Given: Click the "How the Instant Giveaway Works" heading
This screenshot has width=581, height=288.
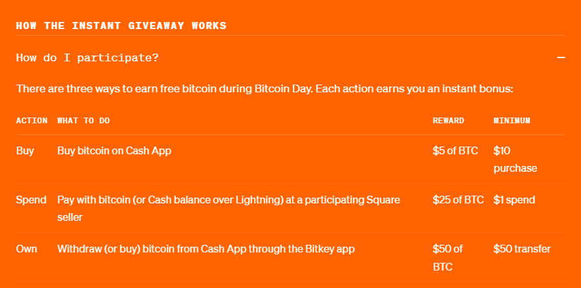Looking at the screenshot, I should [121, 26].
